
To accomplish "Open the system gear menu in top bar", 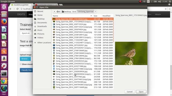I will (x=170, y=2).
